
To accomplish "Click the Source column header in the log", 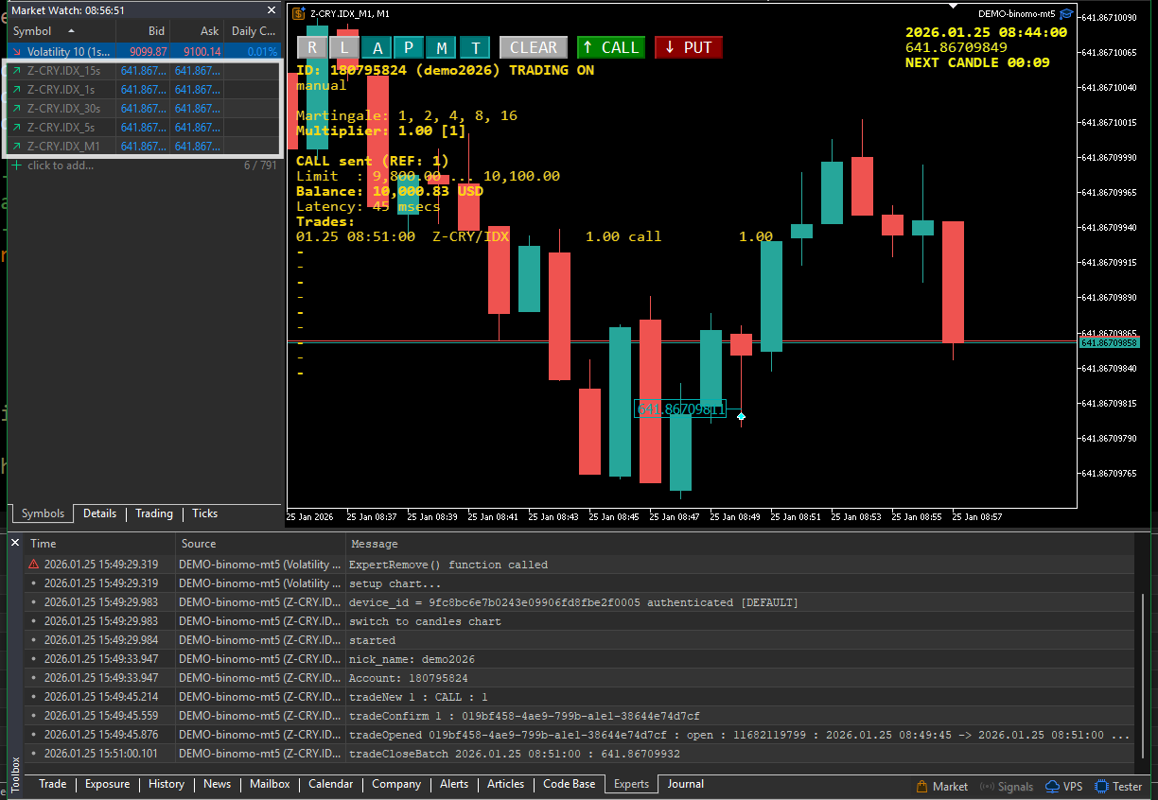I will (260, 544).
